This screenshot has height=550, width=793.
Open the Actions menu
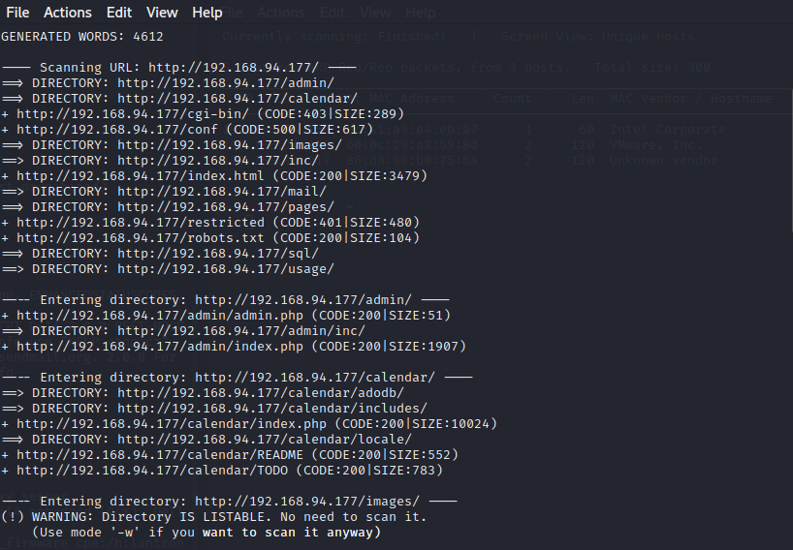[x=68, y=13]
